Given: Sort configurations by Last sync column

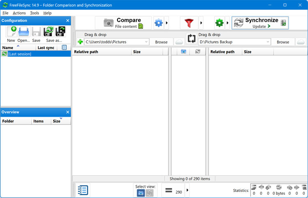Looking at the screenshot, I should (46, 48).
